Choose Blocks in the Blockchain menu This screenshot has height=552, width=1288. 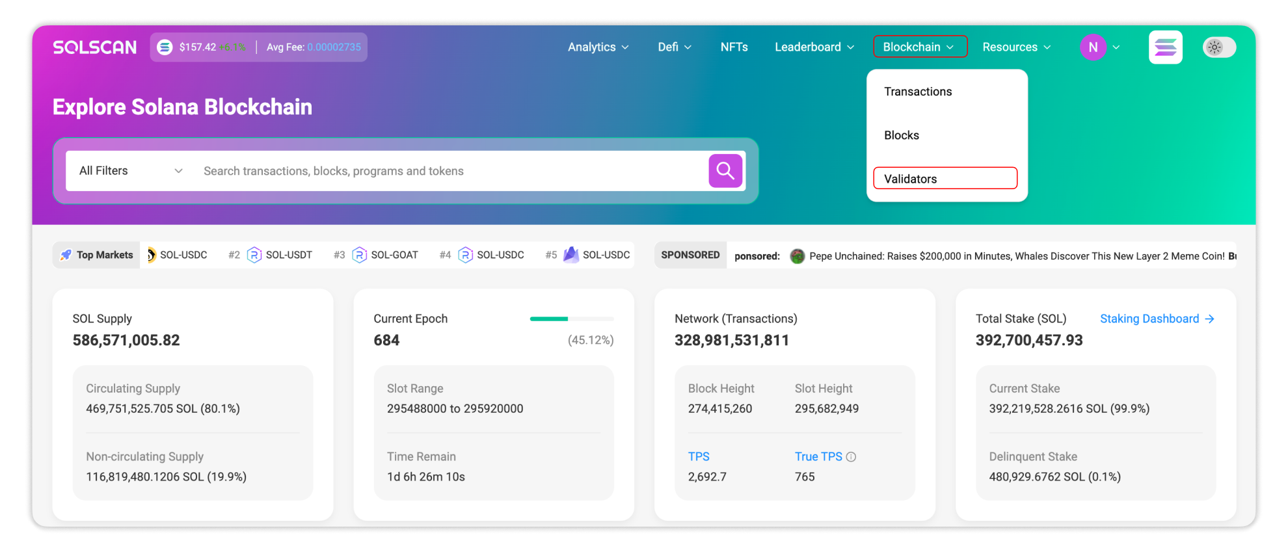point(902,135)
